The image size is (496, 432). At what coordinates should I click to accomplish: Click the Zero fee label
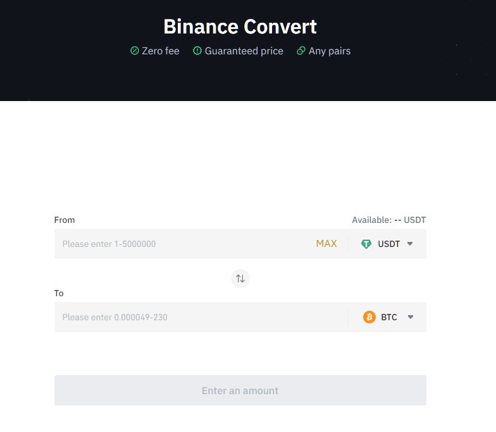coord(161,51)
